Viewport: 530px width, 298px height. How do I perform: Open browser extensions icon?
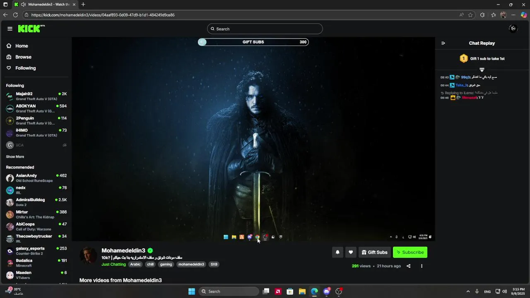[x=482, y=15]
